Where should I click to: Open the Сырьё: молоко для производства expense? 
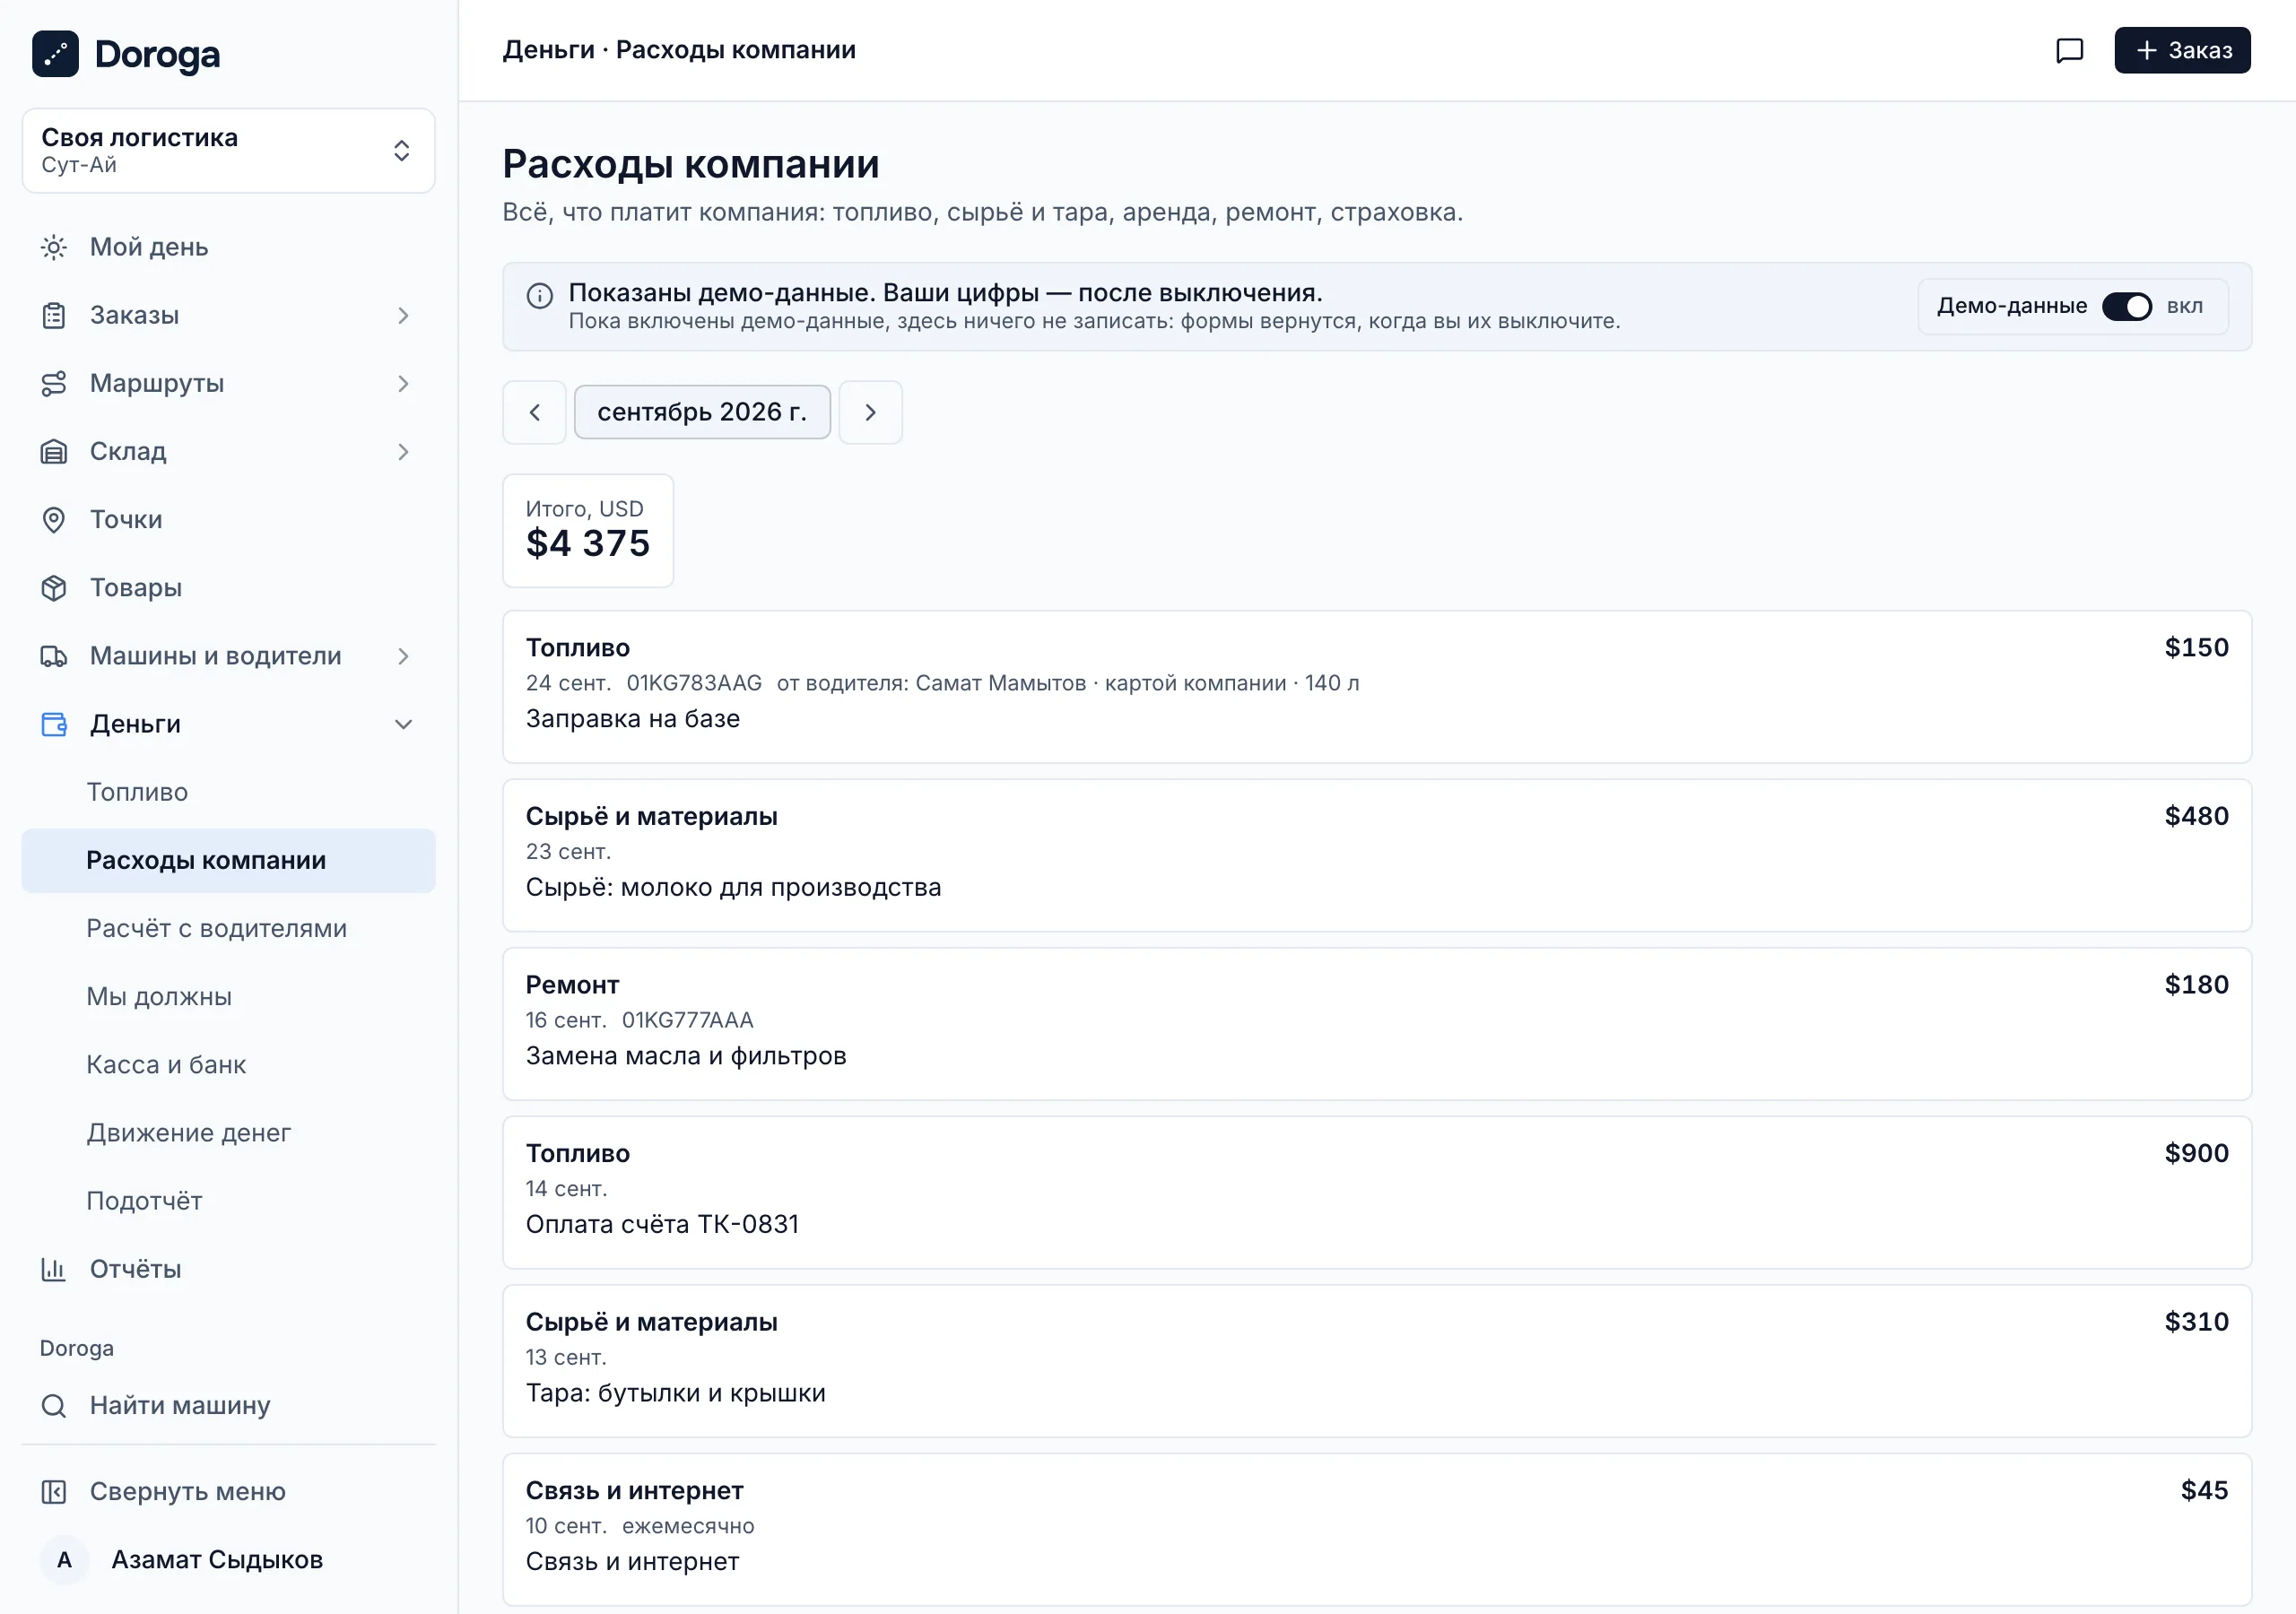1377,855
